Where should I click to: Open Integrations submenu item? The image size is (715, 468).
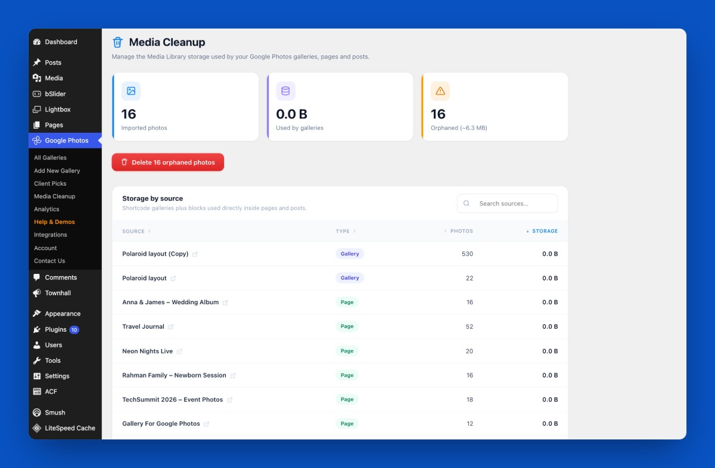51,235
